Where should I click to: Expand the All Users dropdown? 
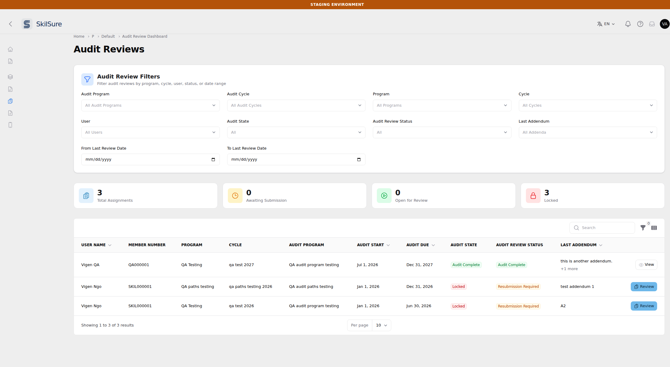(150, 132)
